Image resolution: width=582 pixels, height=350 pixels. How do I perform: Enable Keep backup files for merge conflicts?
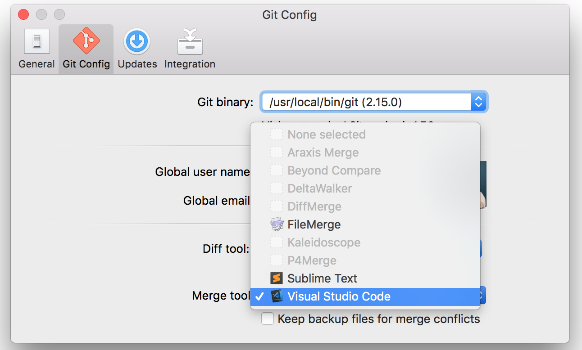268,319
